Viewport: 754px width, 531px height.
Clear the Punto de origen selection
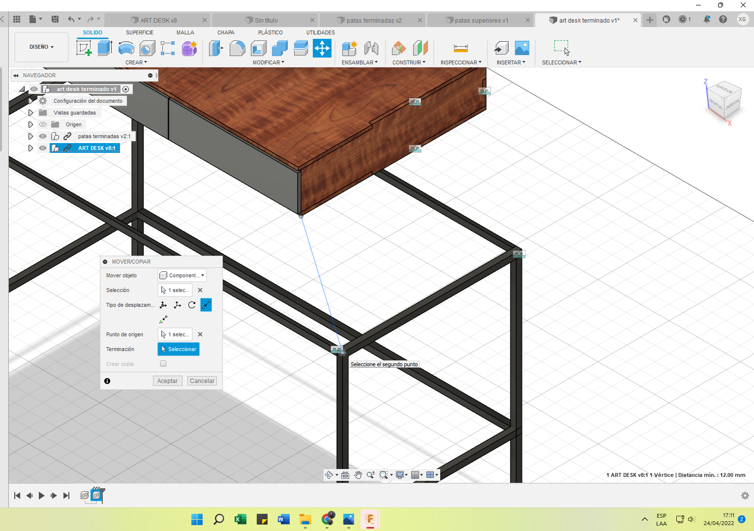coord(200,334)
